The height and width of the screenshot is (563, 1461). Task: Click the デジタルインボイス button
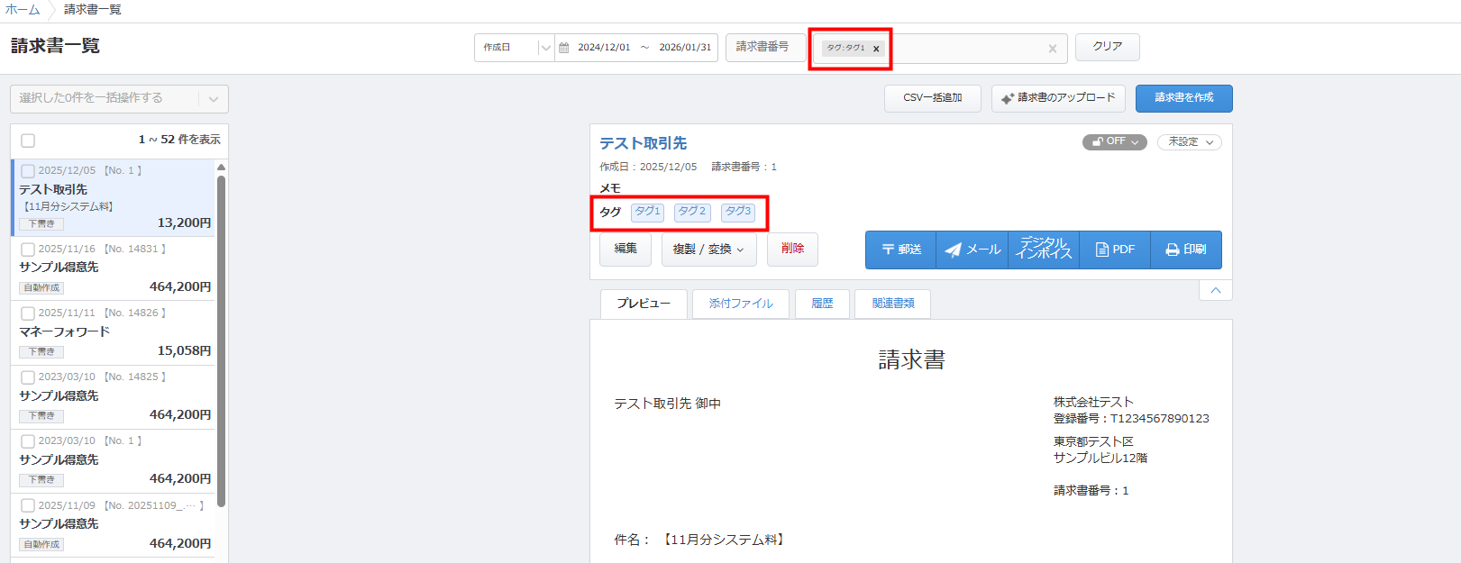tap(1043, 250)
